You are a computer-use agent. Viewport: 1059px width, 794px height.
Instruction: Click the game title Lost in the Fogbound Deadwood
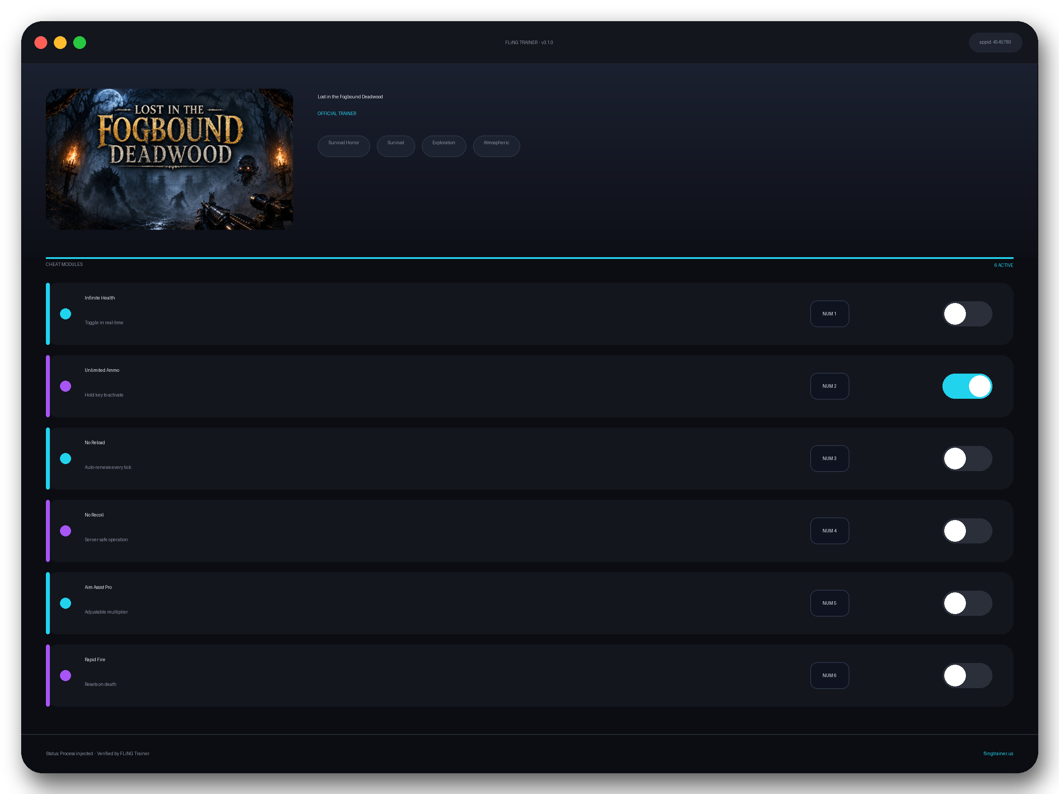coord(350,97)
